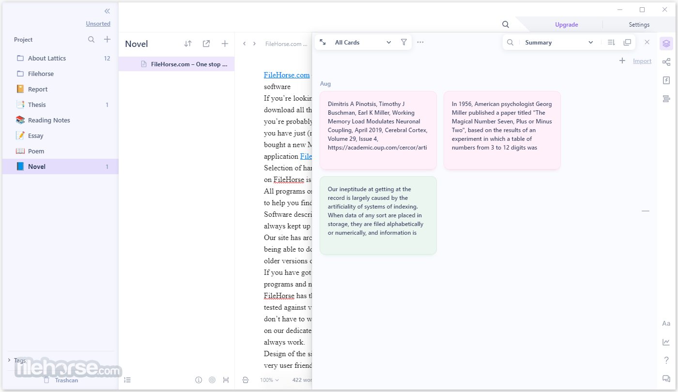
Task: Click the target icon in bottom bar
Action: coord(212,380)
